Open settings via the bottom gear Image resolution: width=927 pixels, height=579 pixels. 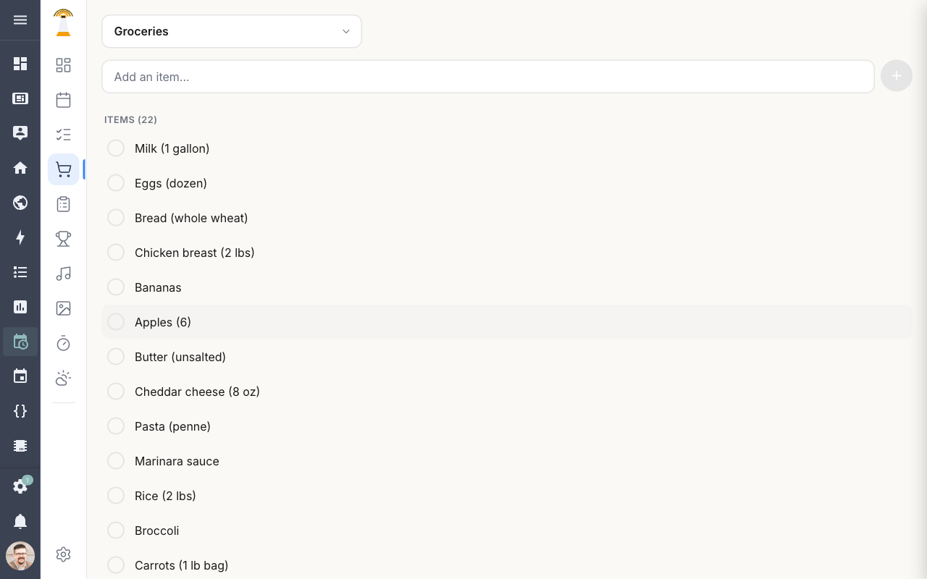point(63,554)
